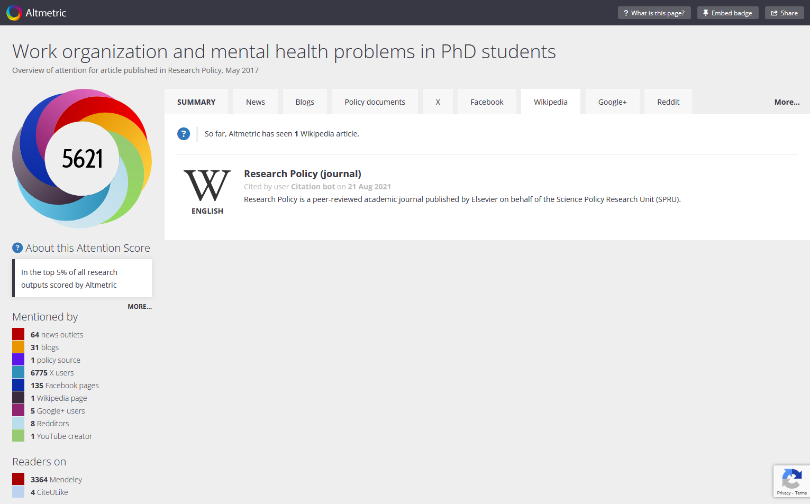Viewport: 810px width, 504px height.
Task: Open the Policy documents tab
Action: coord(375,102)
